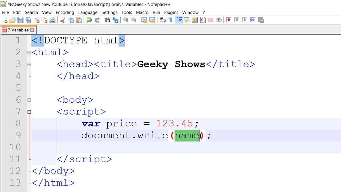Click the var keyword on line 8
Viewport: 341px width, 192px height.
tap(91, 124)
